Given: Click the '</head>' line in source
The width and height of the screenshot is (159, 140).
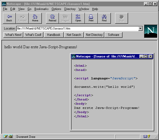Looking at the screenshot, I should pos(81,100).
